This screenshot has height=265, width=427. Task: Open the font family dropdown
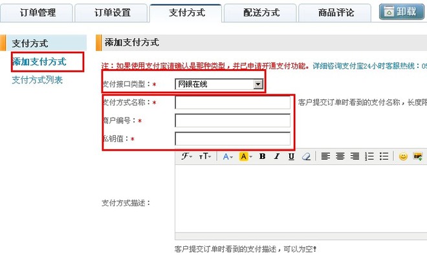186,156
